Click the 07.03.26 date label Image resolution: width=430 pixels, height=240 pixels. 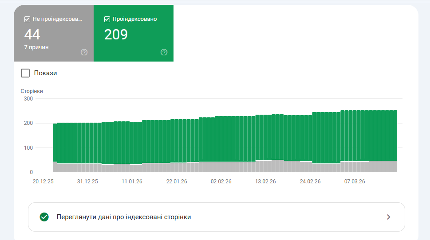click(x=355, y=182)
